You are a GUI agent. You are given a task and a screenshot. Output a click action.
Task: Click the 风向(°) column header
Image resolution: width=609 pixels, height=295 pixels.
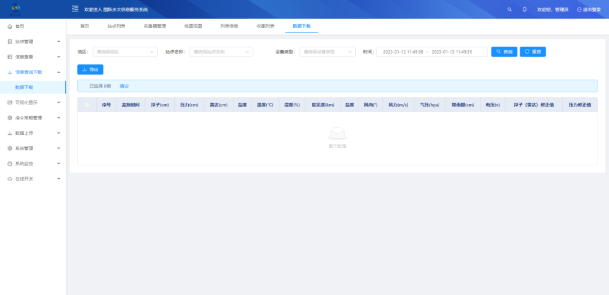tap(370, 105)
